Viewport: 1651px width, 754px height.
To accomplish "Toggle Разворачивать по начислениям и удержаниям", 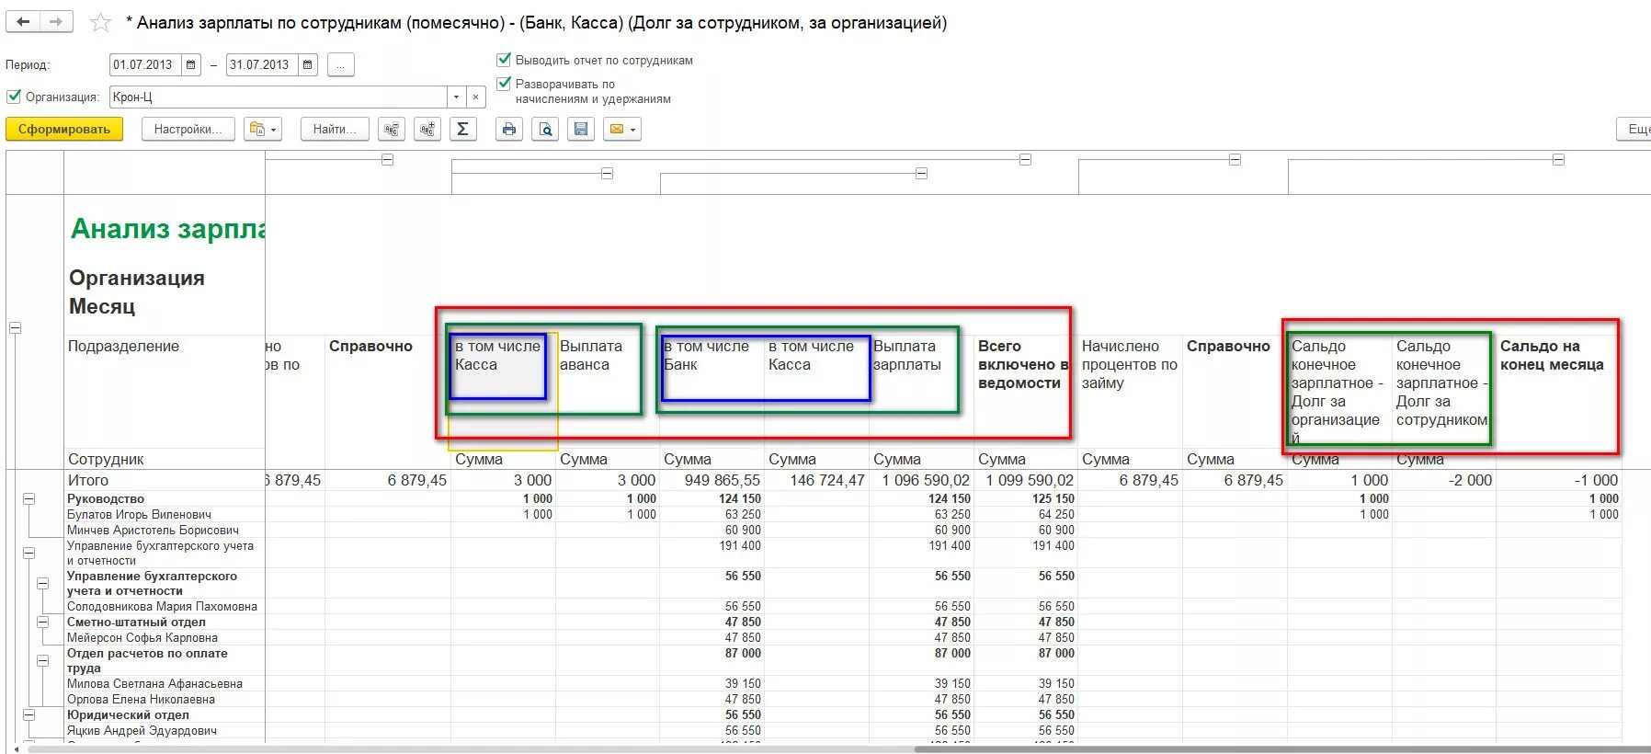I will tap(504, 84).
